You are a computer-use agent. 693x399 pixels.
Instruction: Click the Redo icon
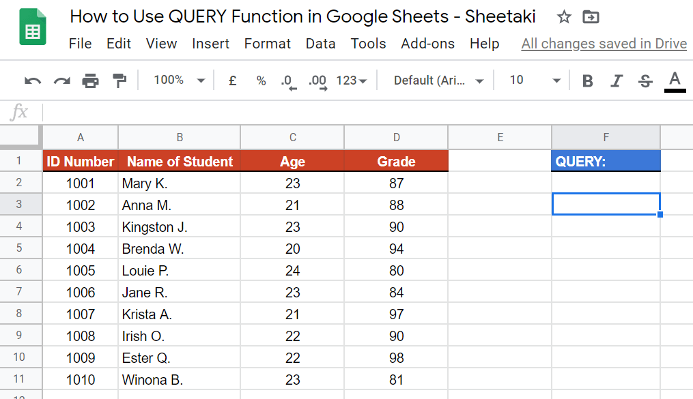[61, 80]
